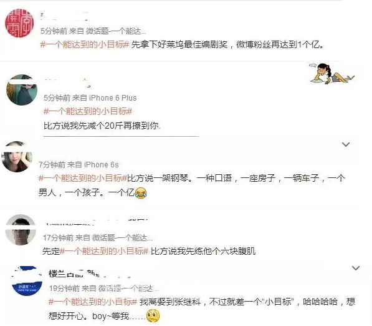372x326 pixels.
Task: Open the man's avatar beside the six-pack post
Action: click(21, 230)
